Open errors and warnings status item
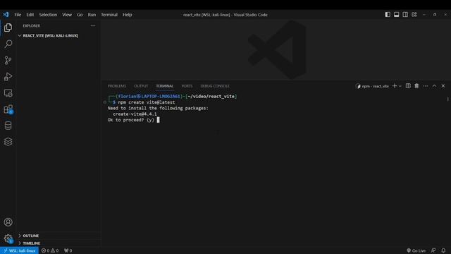Viewport: 451px width, 254px height. click(50, 250)
